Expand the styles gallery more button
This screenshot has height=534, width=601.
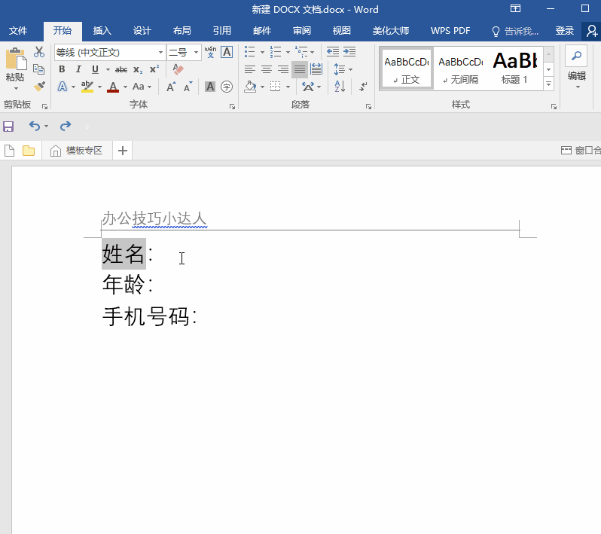click(x=549, y=84)
